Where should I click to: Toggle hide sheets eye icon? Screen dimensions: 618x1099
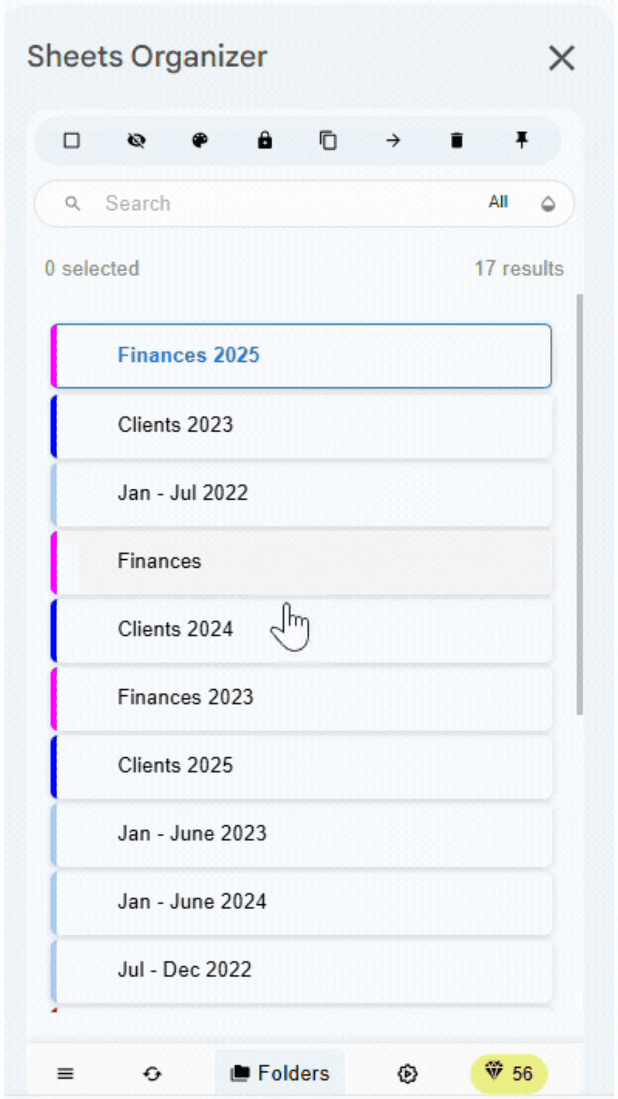click(x=136, y=140)
